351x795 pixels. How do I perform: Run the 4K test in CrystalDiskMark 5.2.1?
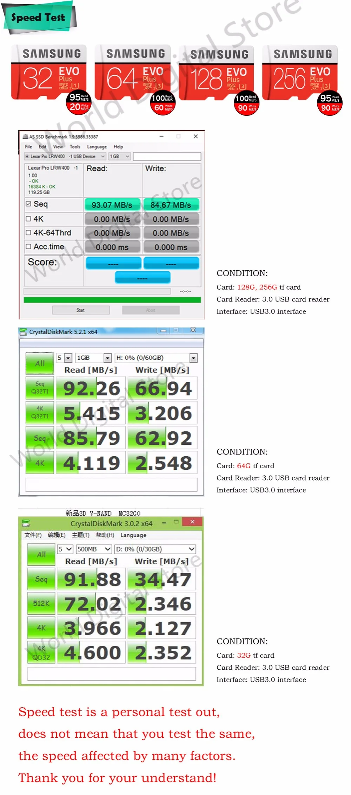point(40,463)
